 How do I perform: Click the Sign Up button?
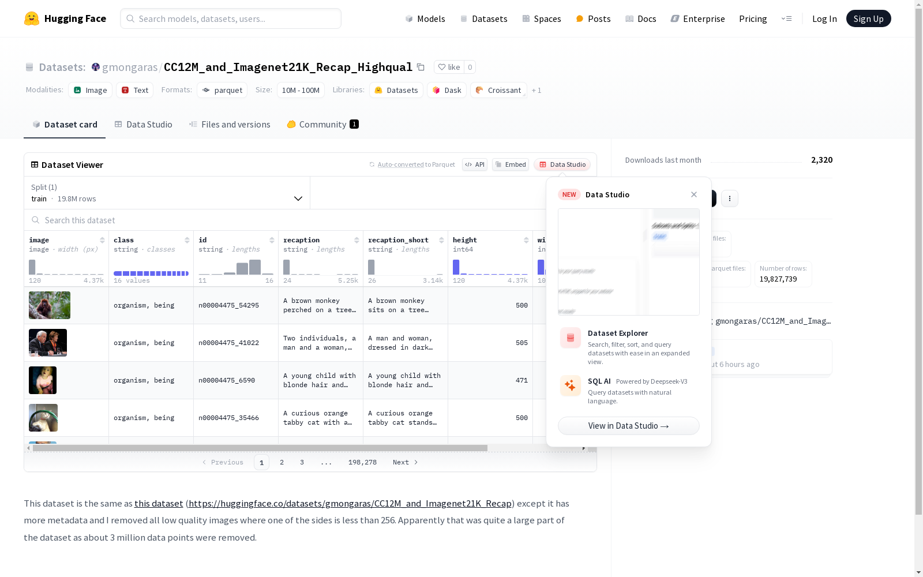pos(869,18)
